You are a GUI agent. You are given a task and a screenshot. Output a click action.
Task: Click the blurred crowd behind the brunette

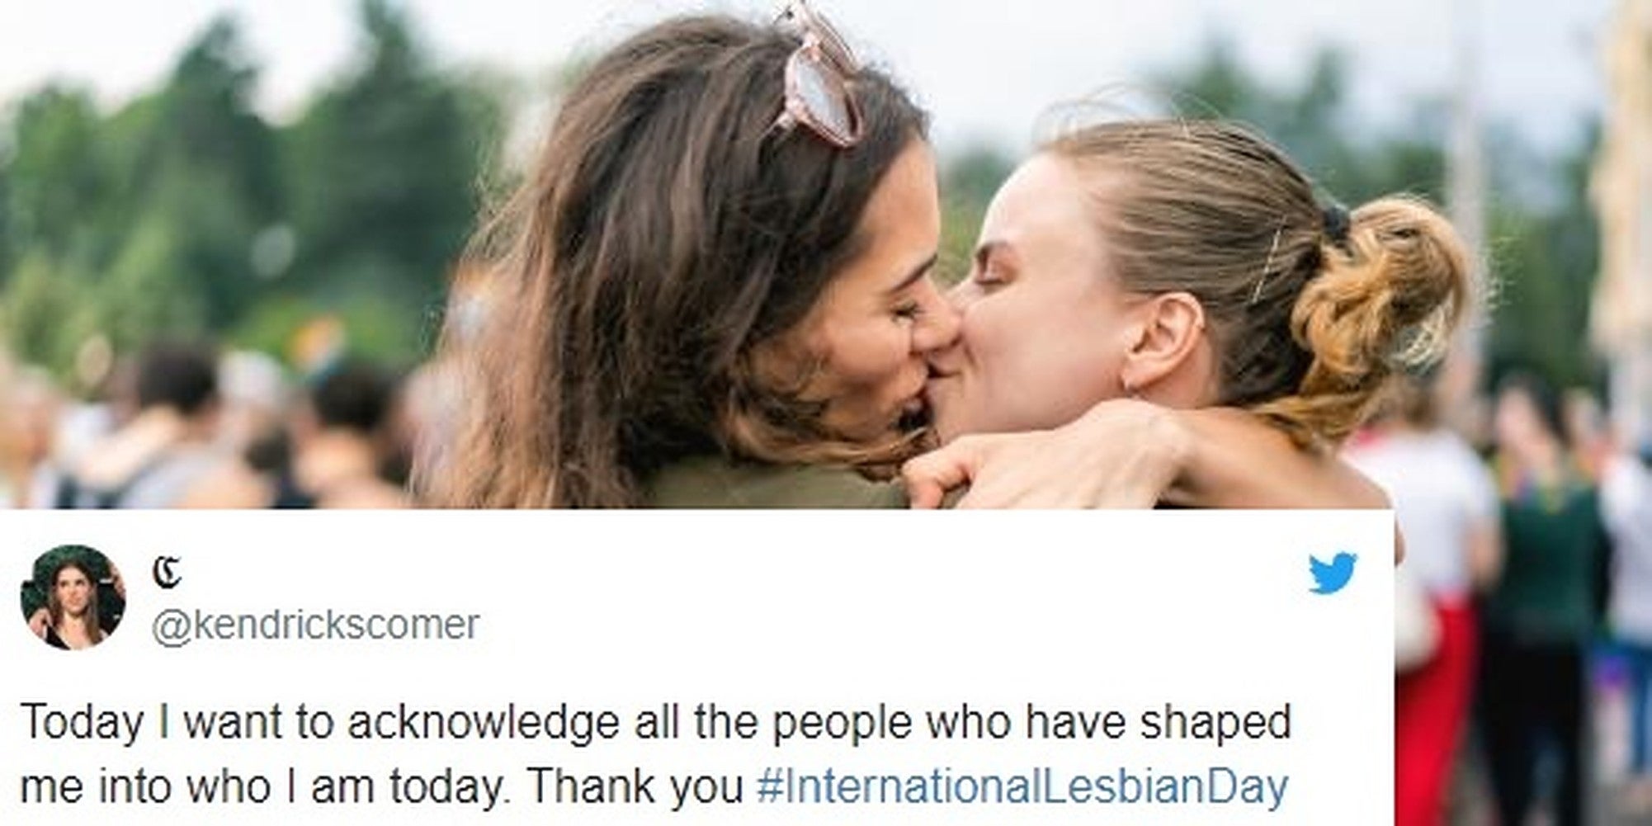(x=206, y=429)
